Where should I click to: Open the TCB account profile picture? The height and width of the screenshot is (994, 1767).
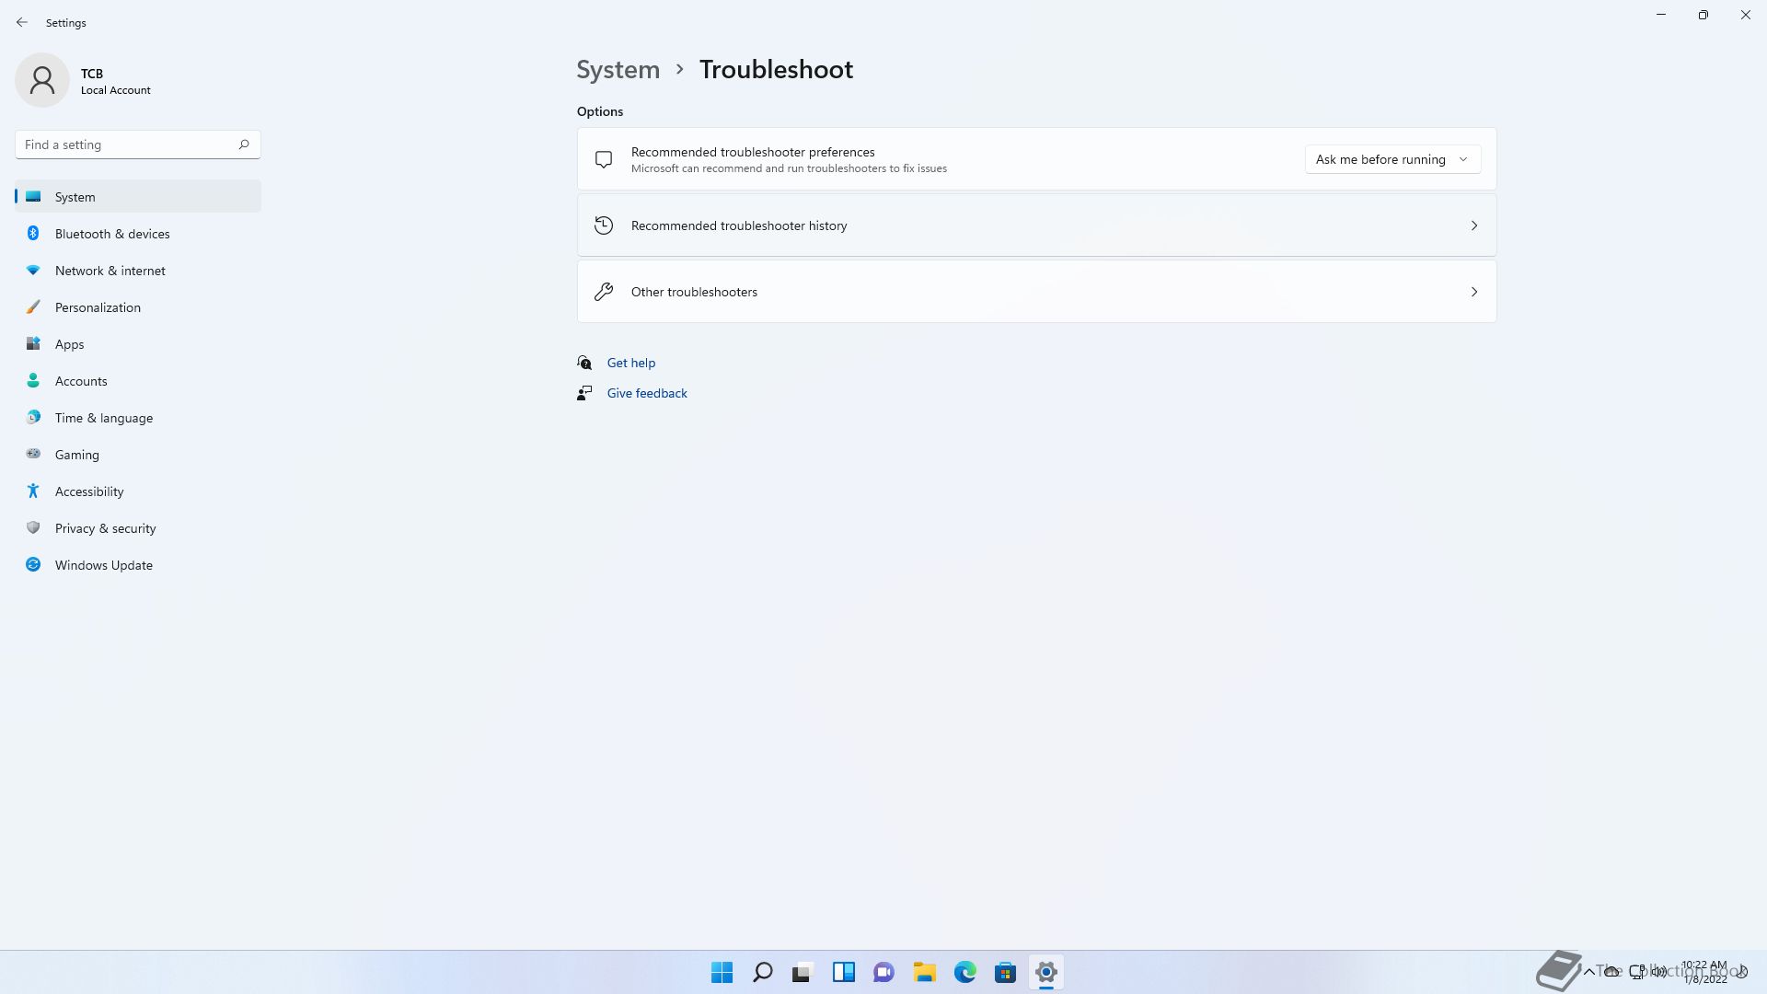click(42, 80)
